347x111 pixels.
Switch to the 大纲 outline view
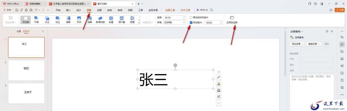click(x=19, y=31)
